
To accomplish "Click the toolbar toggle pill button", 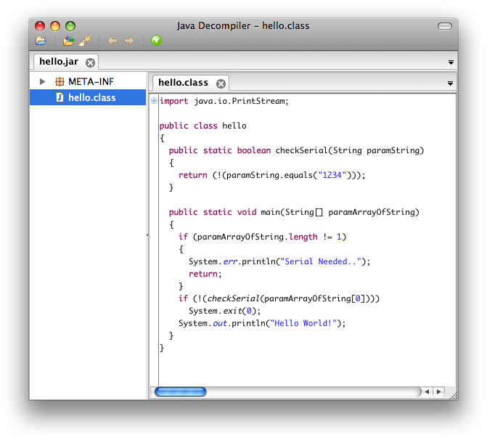I will point(445,26).
